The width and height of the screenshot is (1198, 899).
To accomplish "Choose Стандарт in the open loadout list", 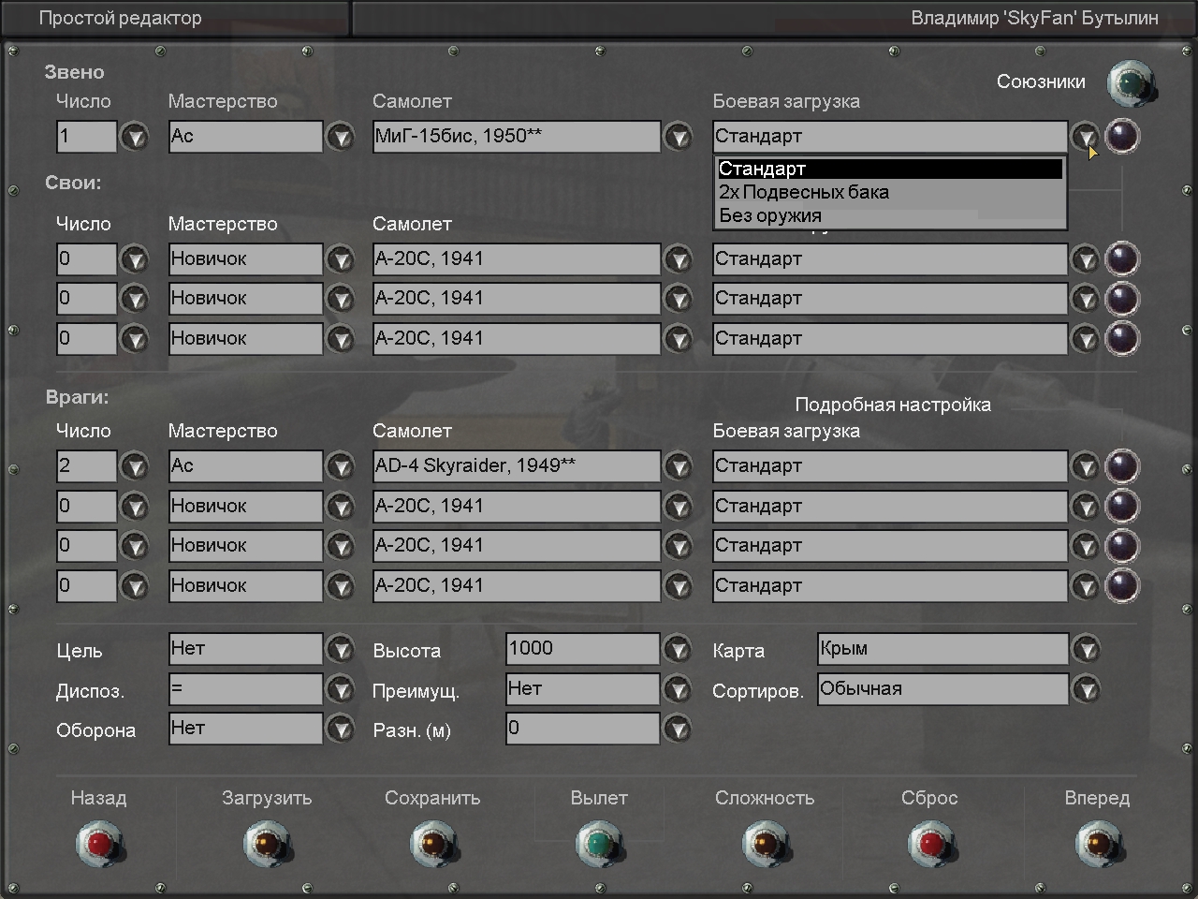I will [890, 169].
